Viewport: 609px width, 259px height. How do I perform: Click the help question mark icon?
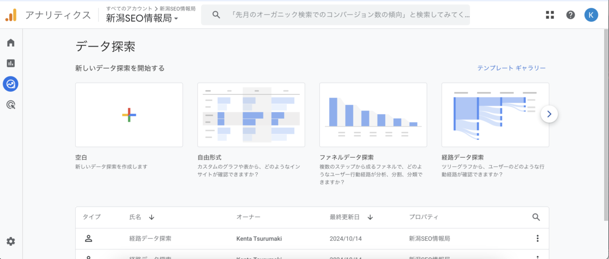coord(570,15)
